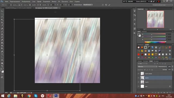The width and height of the screenshot is (174, 98).
Task: Click the layer opacity value field
Action: (169, 66)
